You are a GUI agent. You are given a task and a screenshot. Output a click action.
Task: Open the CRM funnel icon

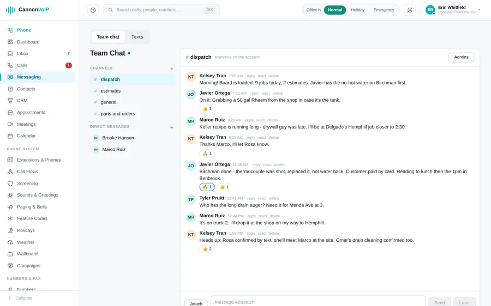pyautogui.click(x=10, y=100)
